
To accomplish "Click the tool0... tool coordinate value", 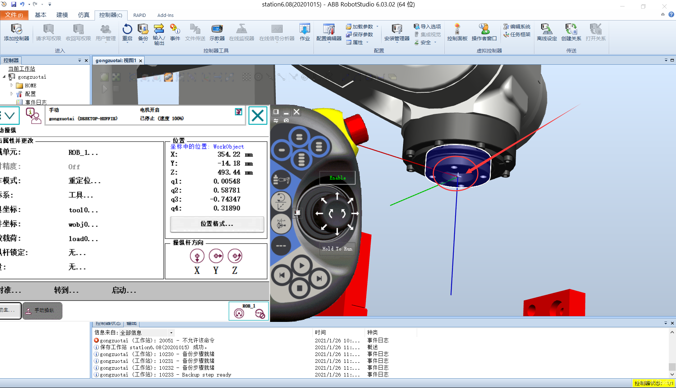I will point(83,210).
